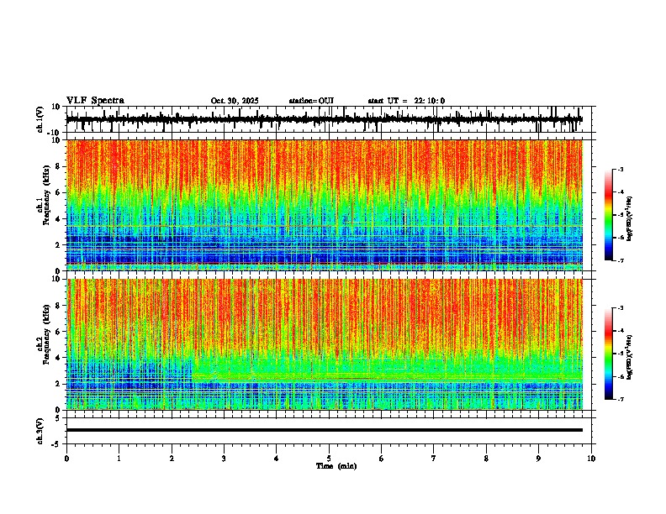Click the "-3" label on ch.2 colorbar
666x514 pixels.
(621, 308)
